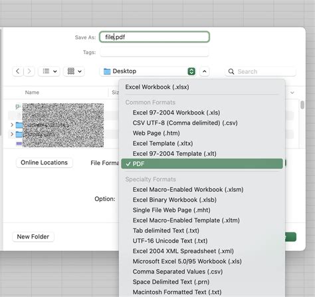Open the Desktop location popup

(x=148, y=71)
